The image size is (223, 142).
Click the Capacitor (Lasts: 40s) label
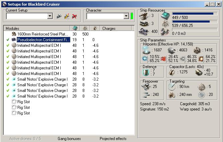click(x=186, y=67)
